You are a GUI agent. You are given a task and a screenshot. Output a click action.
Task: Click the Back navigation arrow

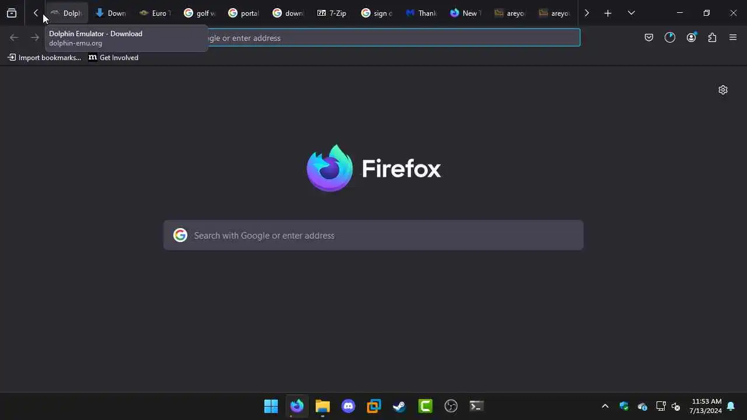pyautogui.click(x=14, y=38)
